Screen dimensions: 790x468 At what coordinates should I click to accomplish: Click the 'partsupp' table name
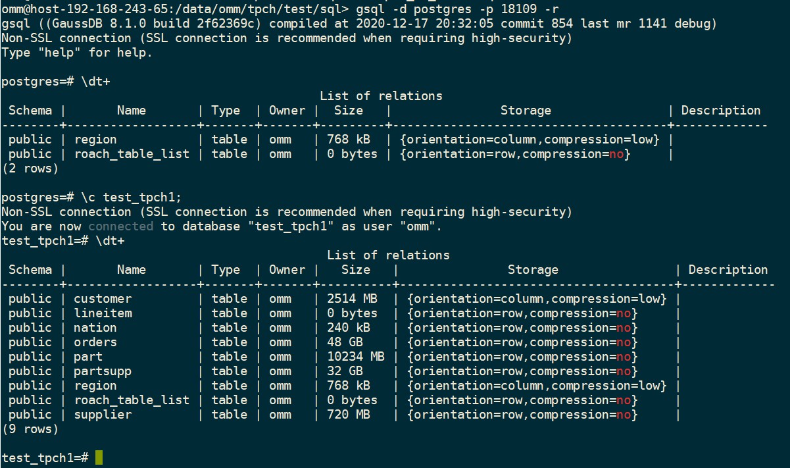pyautogui.click(x=103, y=371)
